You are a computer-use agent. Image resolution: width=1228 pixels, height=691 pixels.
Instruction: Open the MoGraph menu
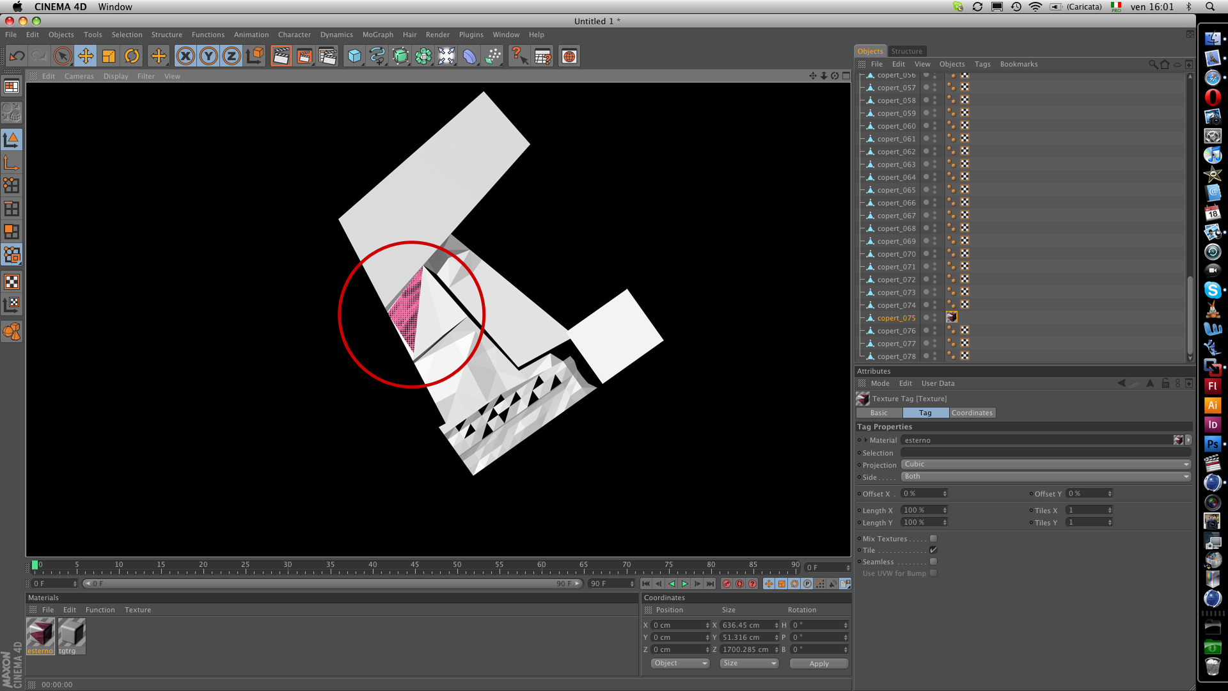coord(377,35)
